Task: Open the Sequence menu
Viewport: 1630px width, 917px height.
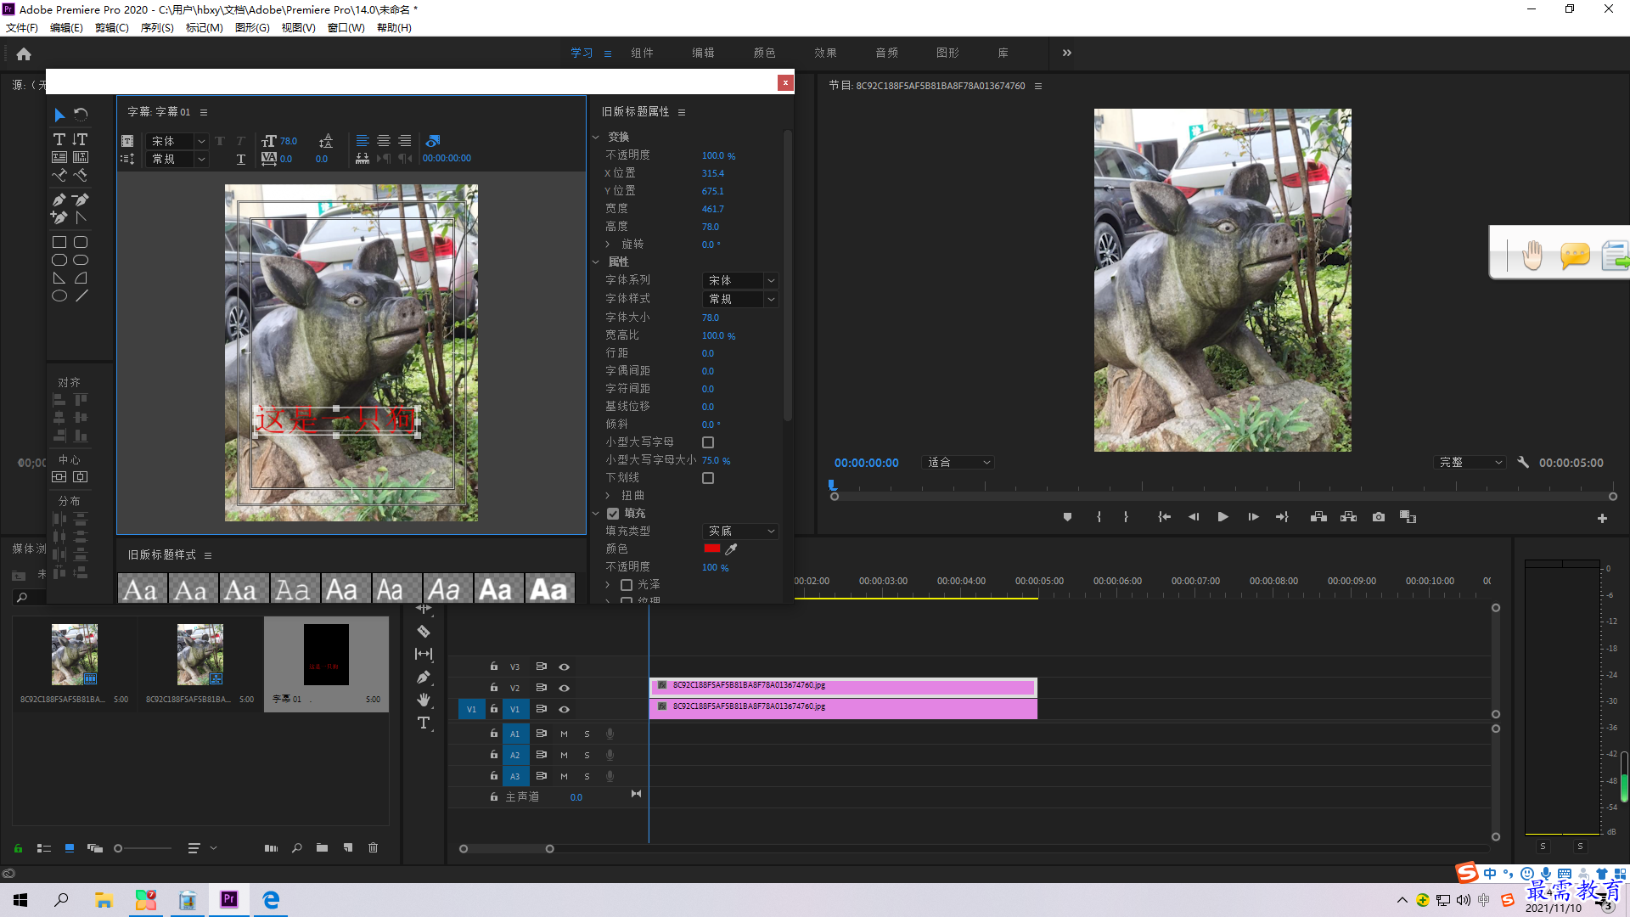Action: pyautogui.click(x=157, y=28)
